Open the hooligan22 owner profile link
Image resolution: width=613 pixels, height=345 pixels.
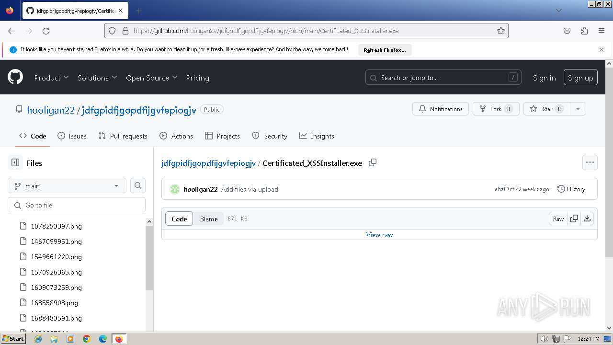(x=51, y=110)
